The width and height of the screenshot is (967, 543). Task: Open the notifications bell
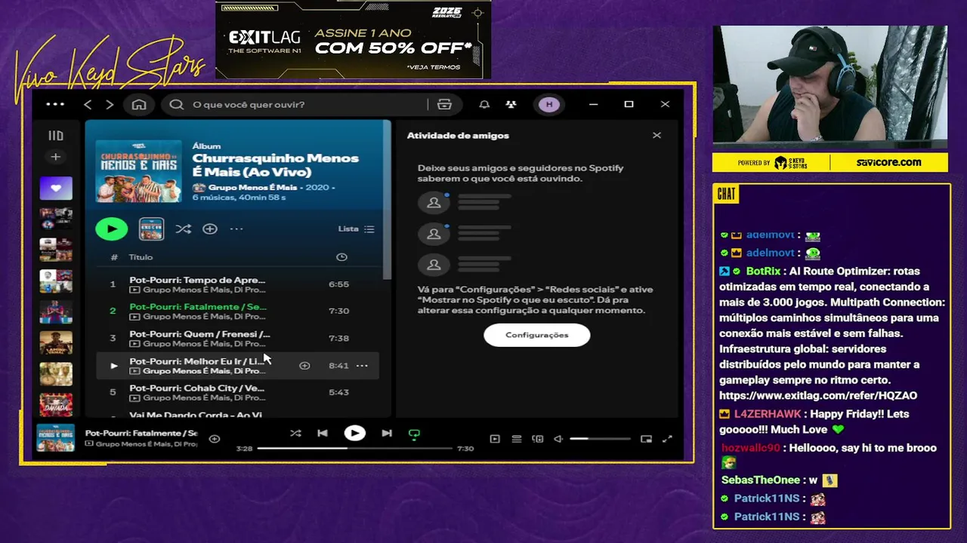click(x=484, y=104)
